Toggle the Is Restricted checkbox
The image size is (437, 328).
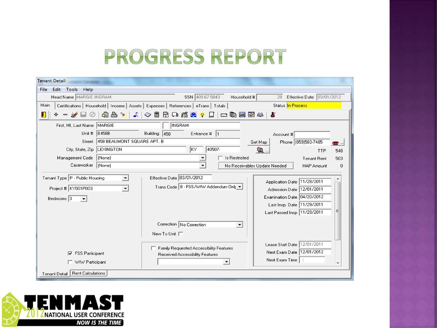click(x=221, y=158)
